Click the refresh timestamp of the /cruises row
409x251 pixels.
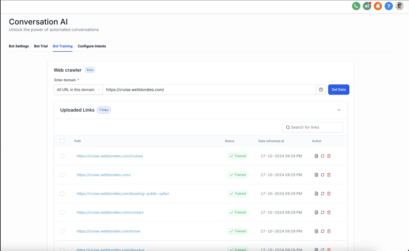[x=281, y=156]
